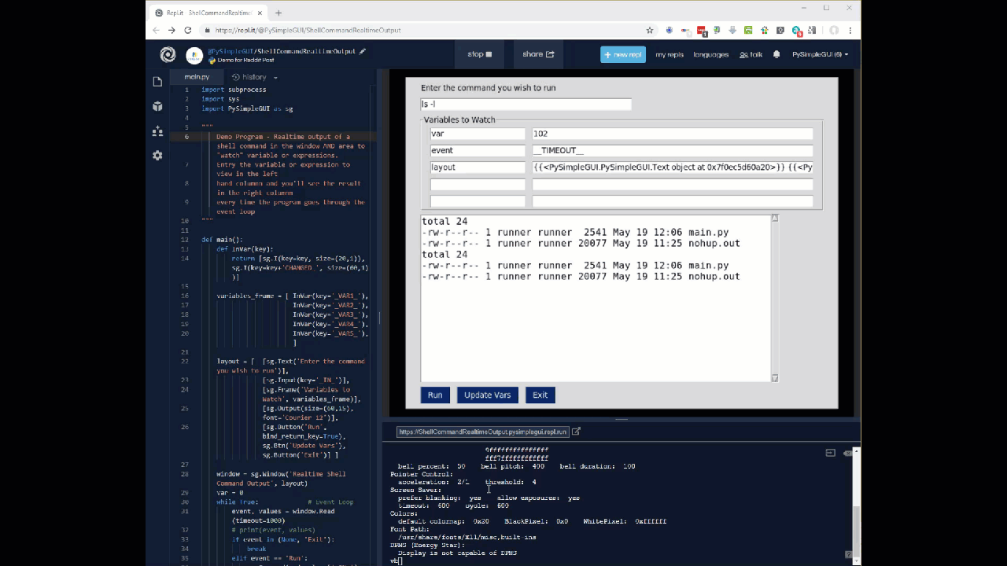Open the Settings gear in sidebar
This screenshot has height=566, width=1007.
click(x=157, y=156)
